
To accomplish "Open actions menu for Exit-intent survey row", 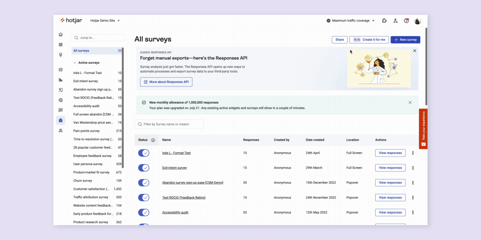I will click(x=413, y=168).
